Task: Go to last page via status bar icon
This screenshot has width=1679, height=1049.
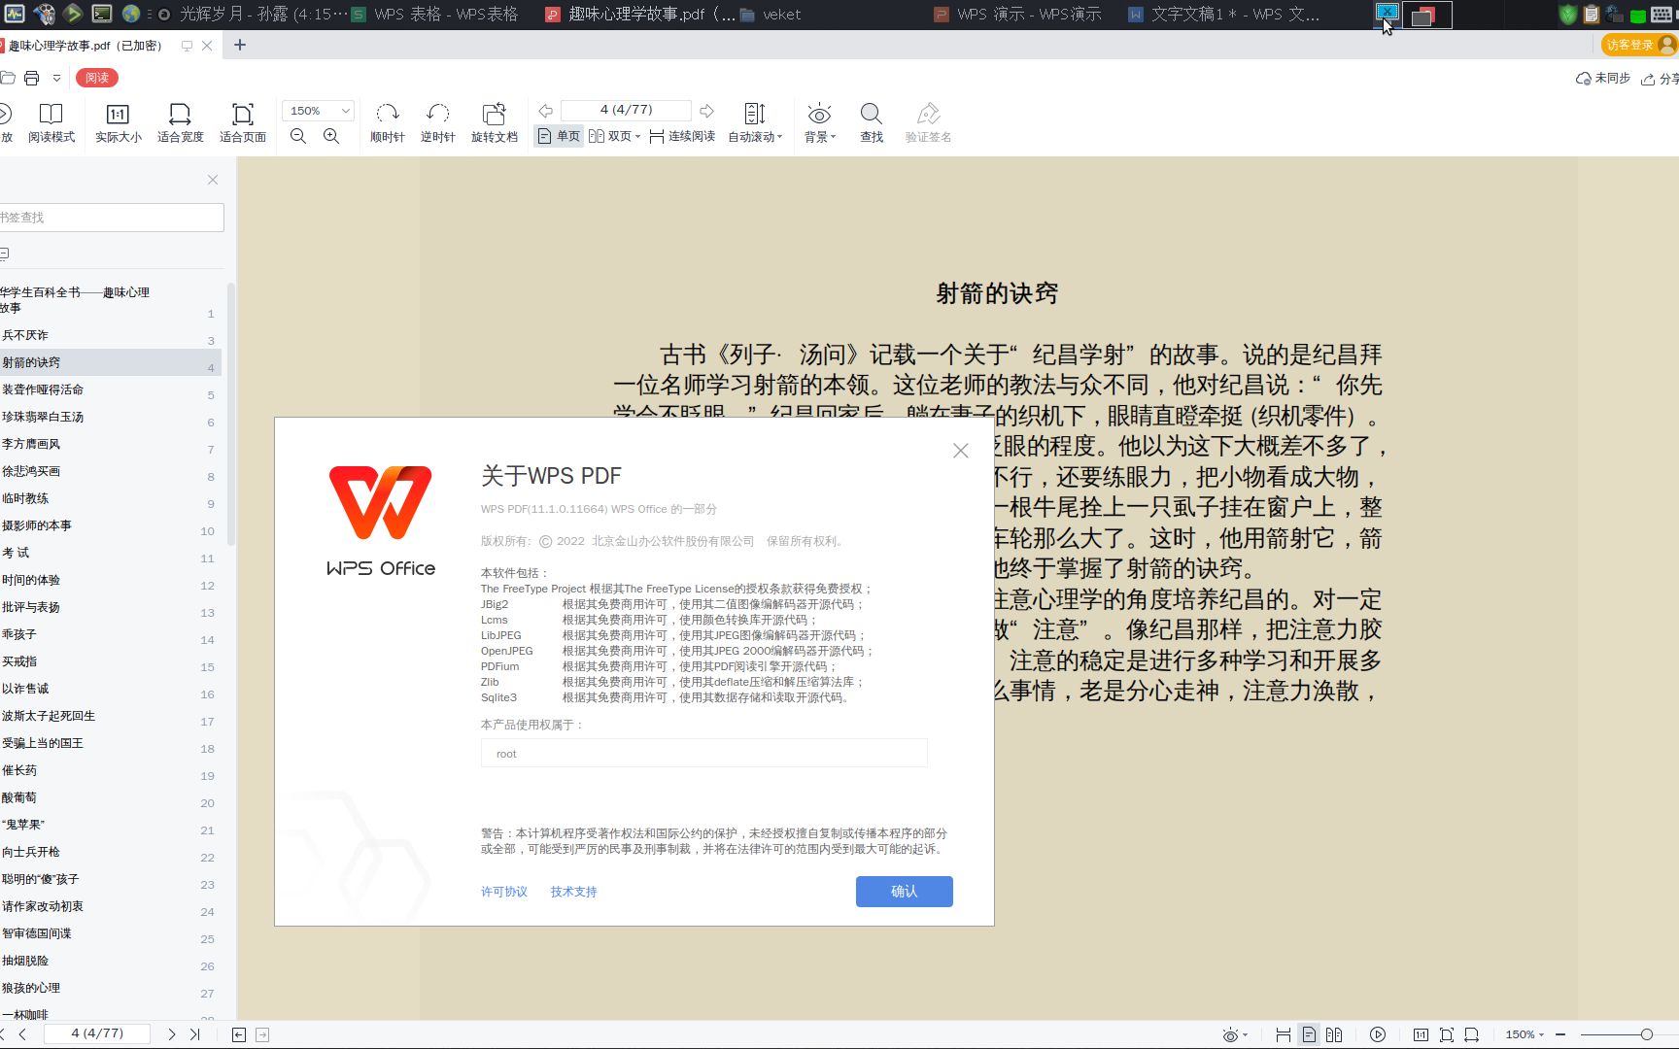Action: [x=194, y=1034]
